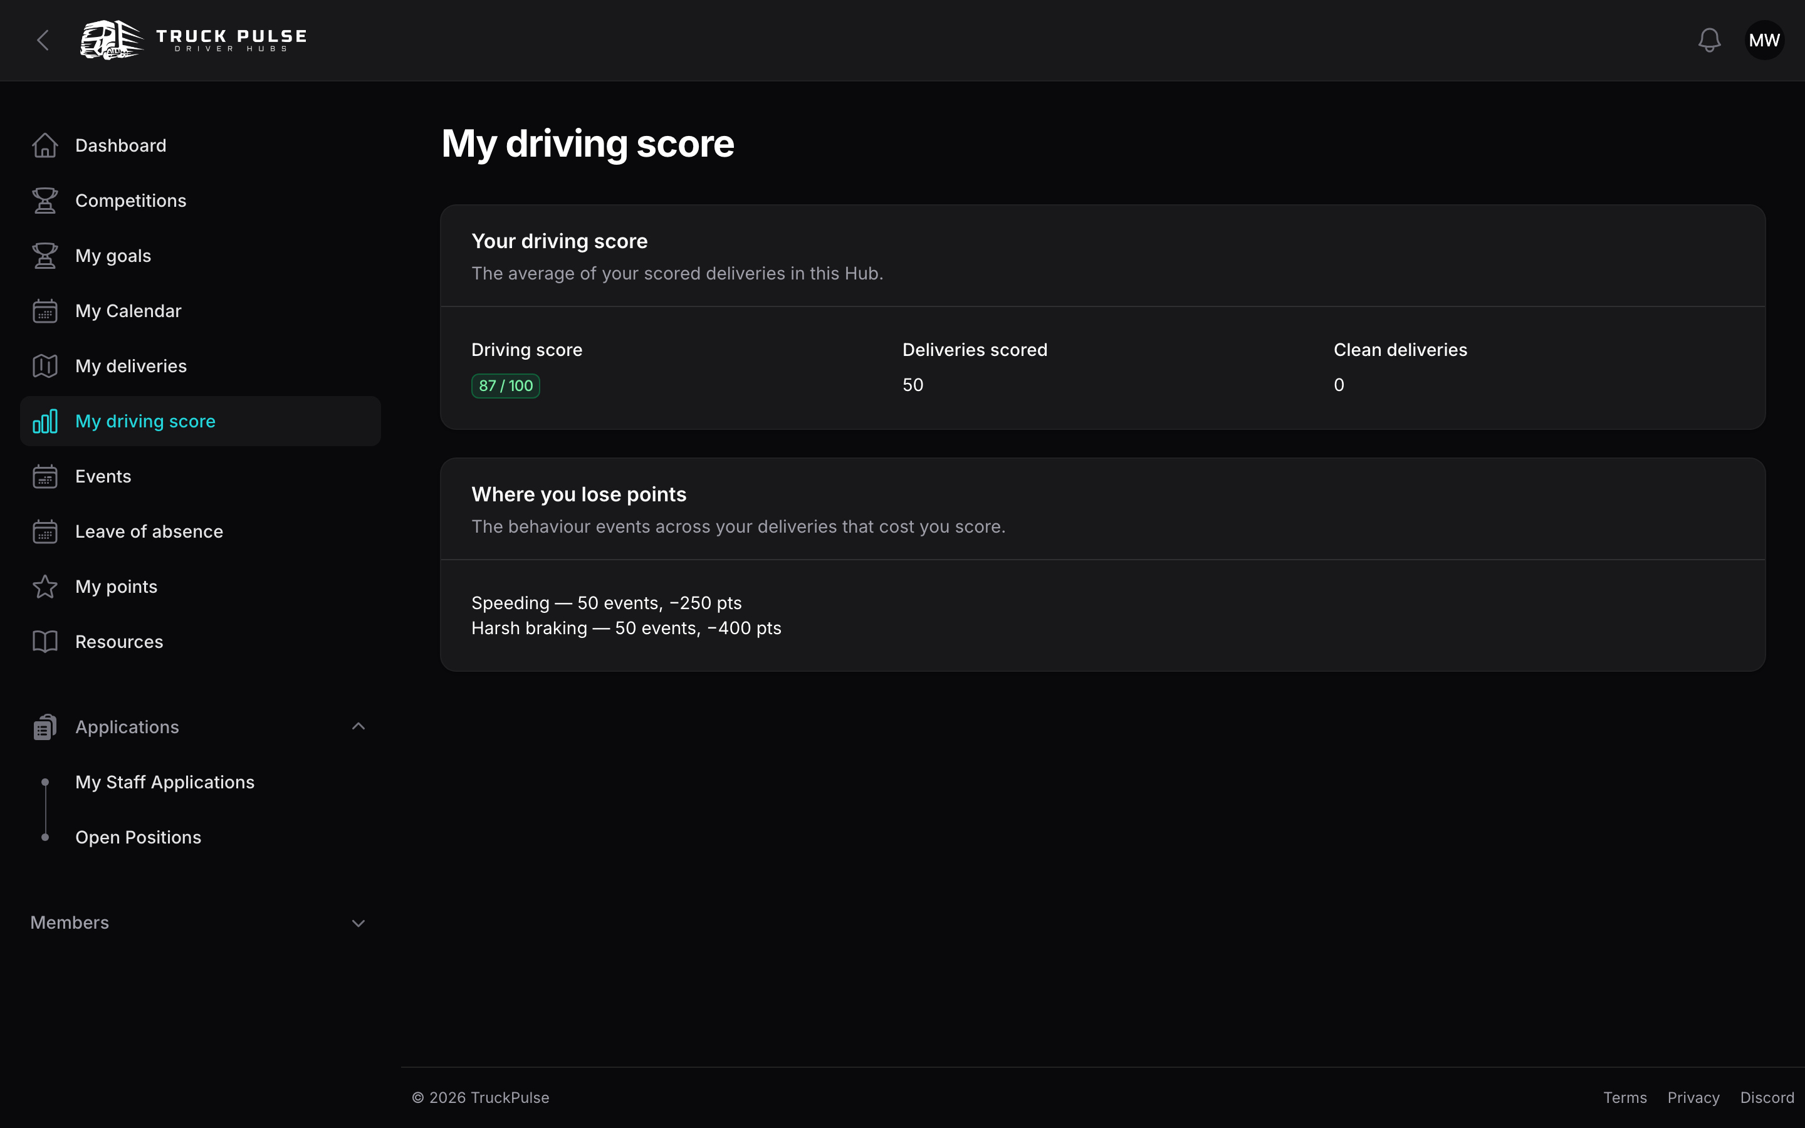Click 'The behaviour events across your deliveries' text
This screenshot has width=1805, height=1128.
(738, 526)
